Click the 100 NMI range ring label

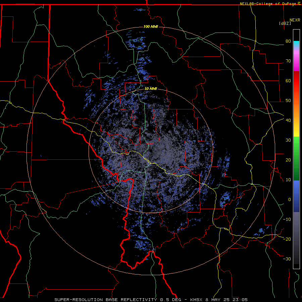(151, 27)
